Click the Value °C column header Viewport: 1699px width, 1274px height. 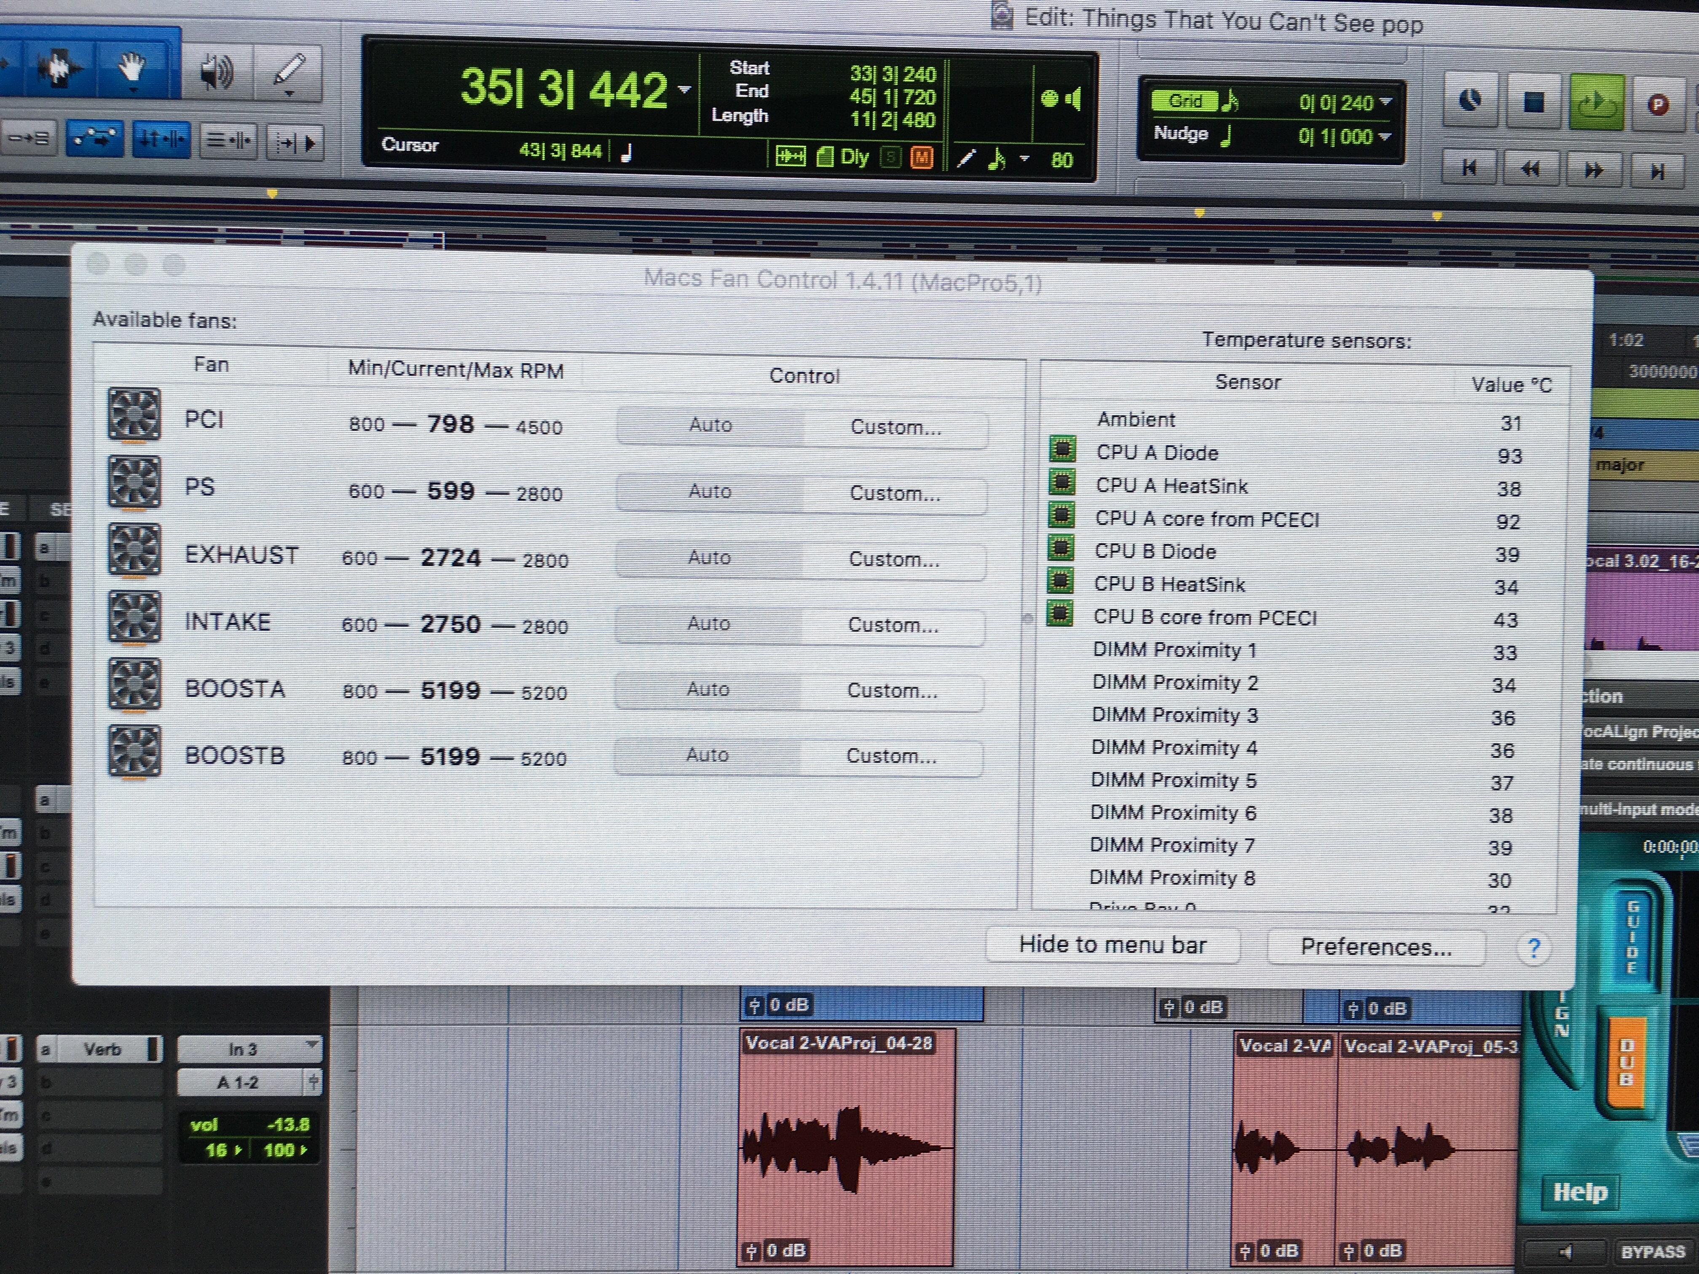coord(1511,385)
